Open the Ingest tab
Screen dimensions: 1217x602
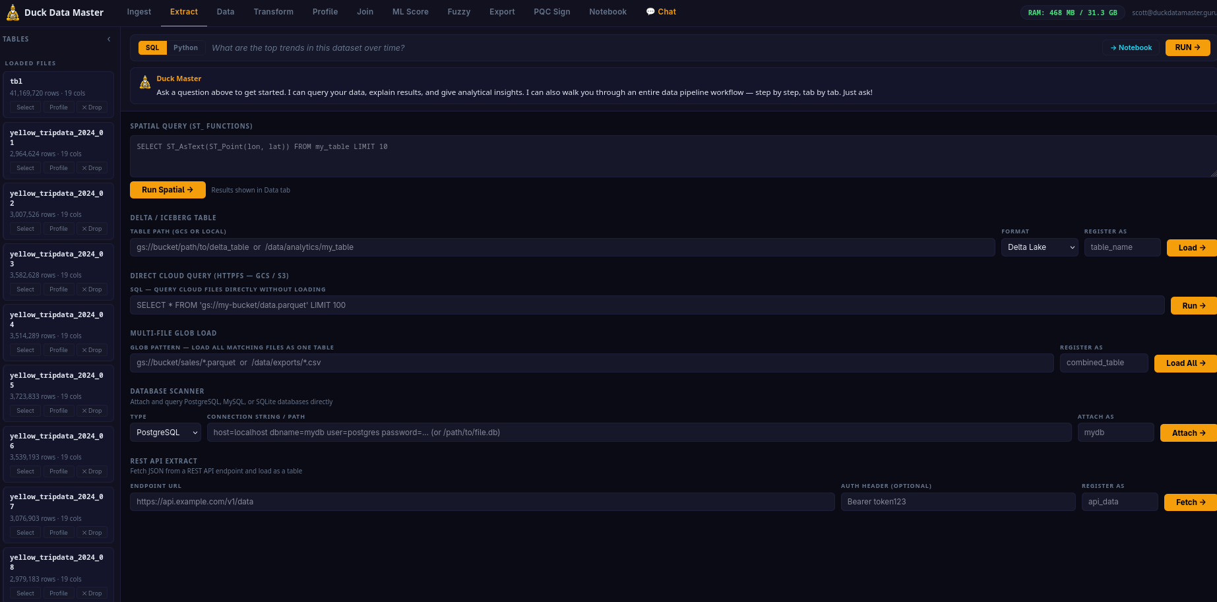coord(139,12)
